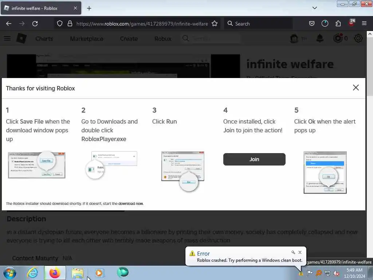Click the infinite welfare game title
The image size is (373, 280).
(x=290, y=64)
